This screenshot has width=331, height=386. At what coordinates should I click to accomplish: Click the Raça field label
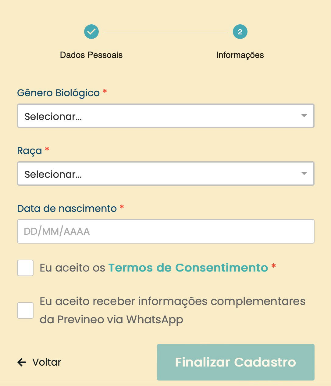[29, 151]
